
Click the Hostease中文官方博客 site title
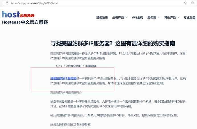tap(25, 22)
